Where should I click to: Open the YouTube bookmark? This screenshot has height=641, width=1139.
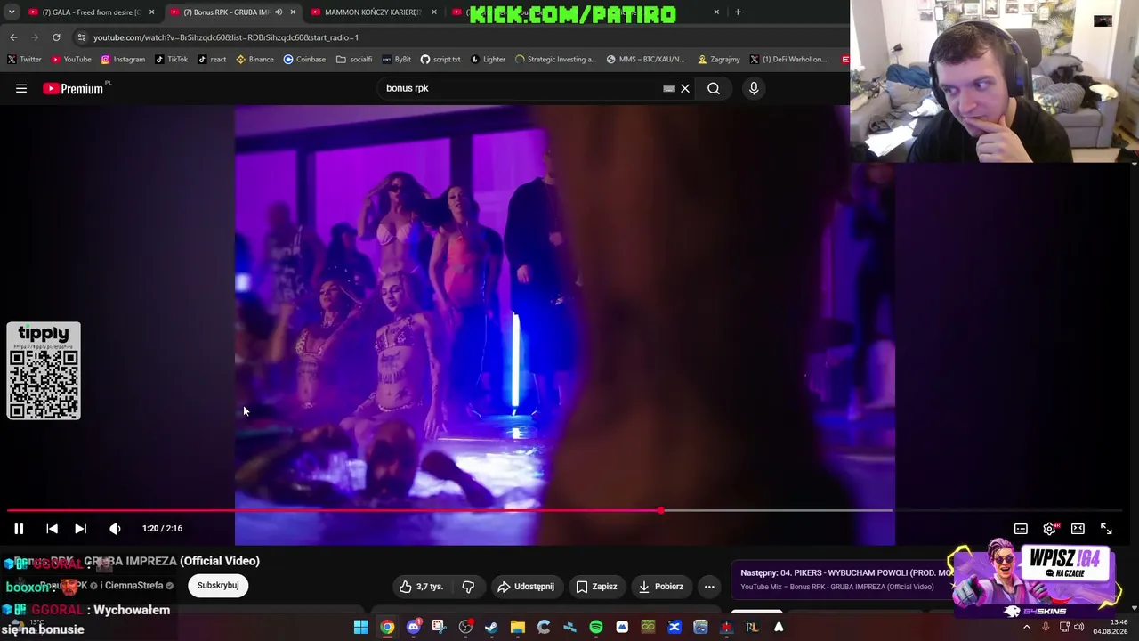tap(71, 60)
